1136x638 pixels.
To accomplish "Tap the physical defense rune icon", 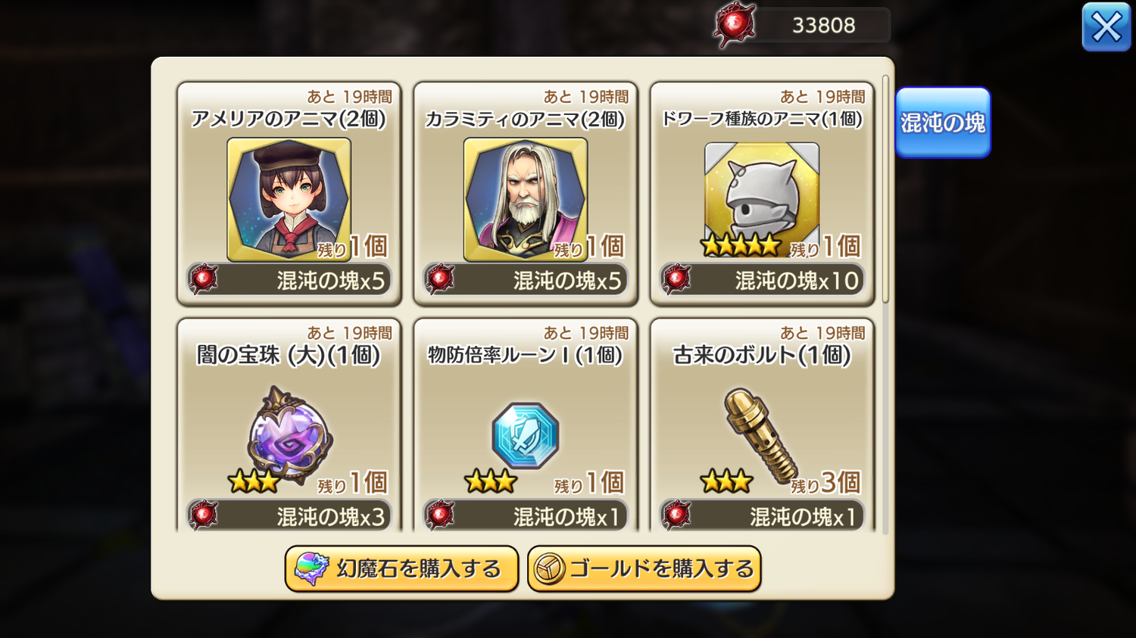I will tap(526, 436).
